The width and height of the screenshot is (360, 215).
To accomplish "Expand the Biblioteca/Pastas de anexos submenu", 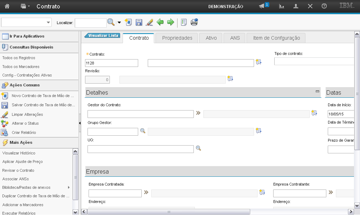I will (69, 187).
